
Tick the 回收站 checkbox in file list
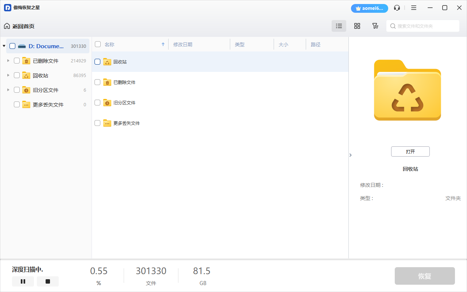tap(97, 62)
